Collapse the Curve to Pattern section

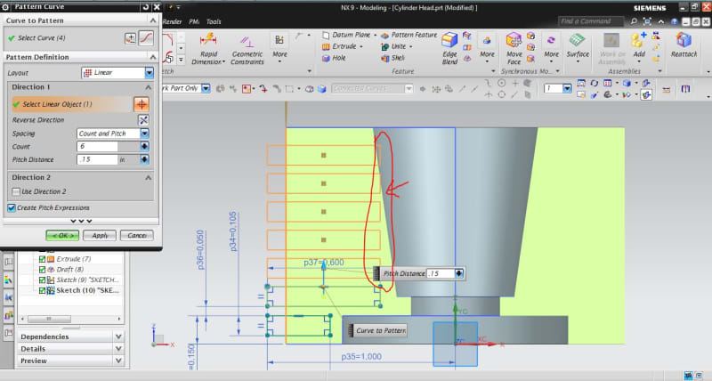(152, 20)
